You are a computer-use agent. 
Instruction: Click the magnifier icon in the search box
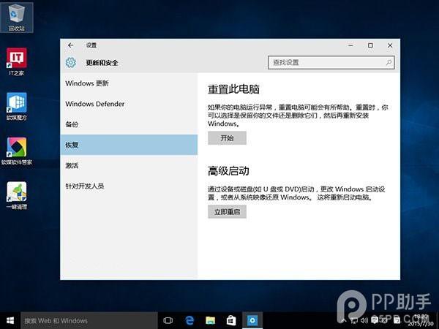(389, 62)
